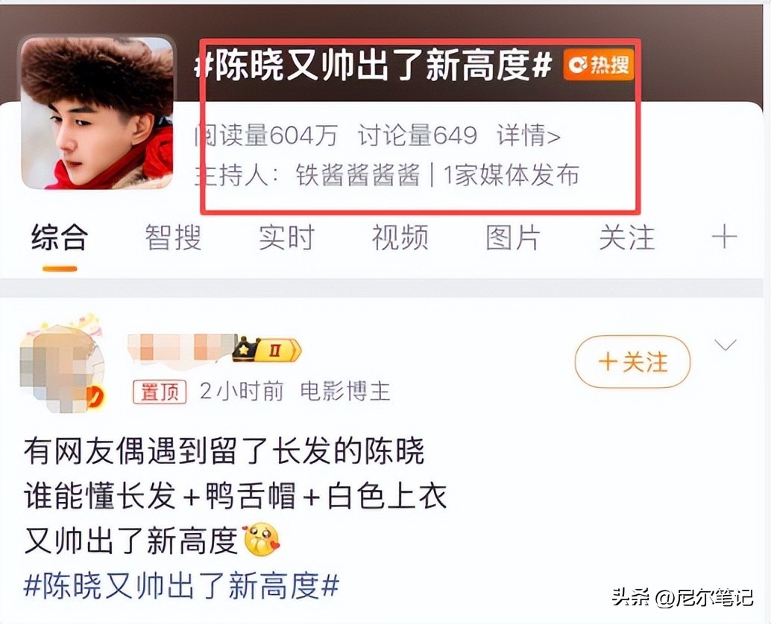Open the blurred poster username

(182, 349)
